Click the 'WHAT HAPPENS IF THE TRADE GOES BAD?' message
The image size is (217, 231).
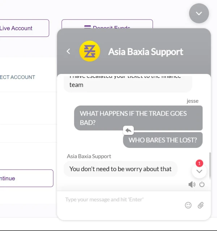(x=138, y=118)
